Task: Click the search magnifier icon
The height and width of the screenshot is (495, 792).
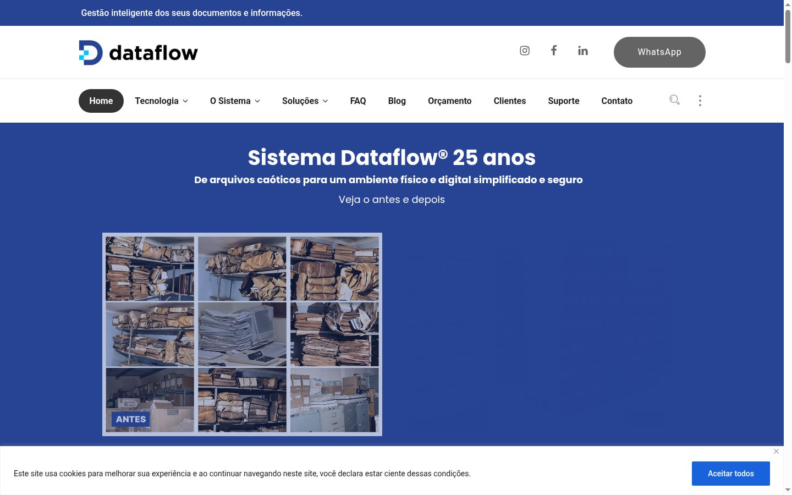Action: tap(674, 100)
